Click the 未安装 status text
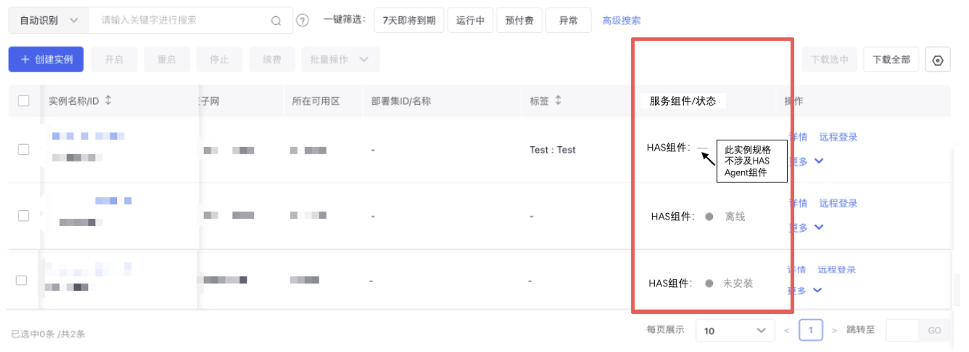The height and width of the screenshot is (352, 969). (738, 283)
